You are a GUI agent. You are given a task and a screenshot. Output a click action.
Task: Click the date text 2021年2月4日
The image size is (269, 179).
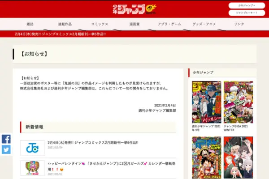[x=165, y=105]
